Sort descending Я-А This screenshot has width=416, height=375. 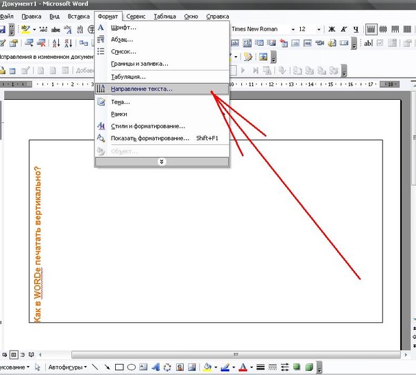[69, 43]
